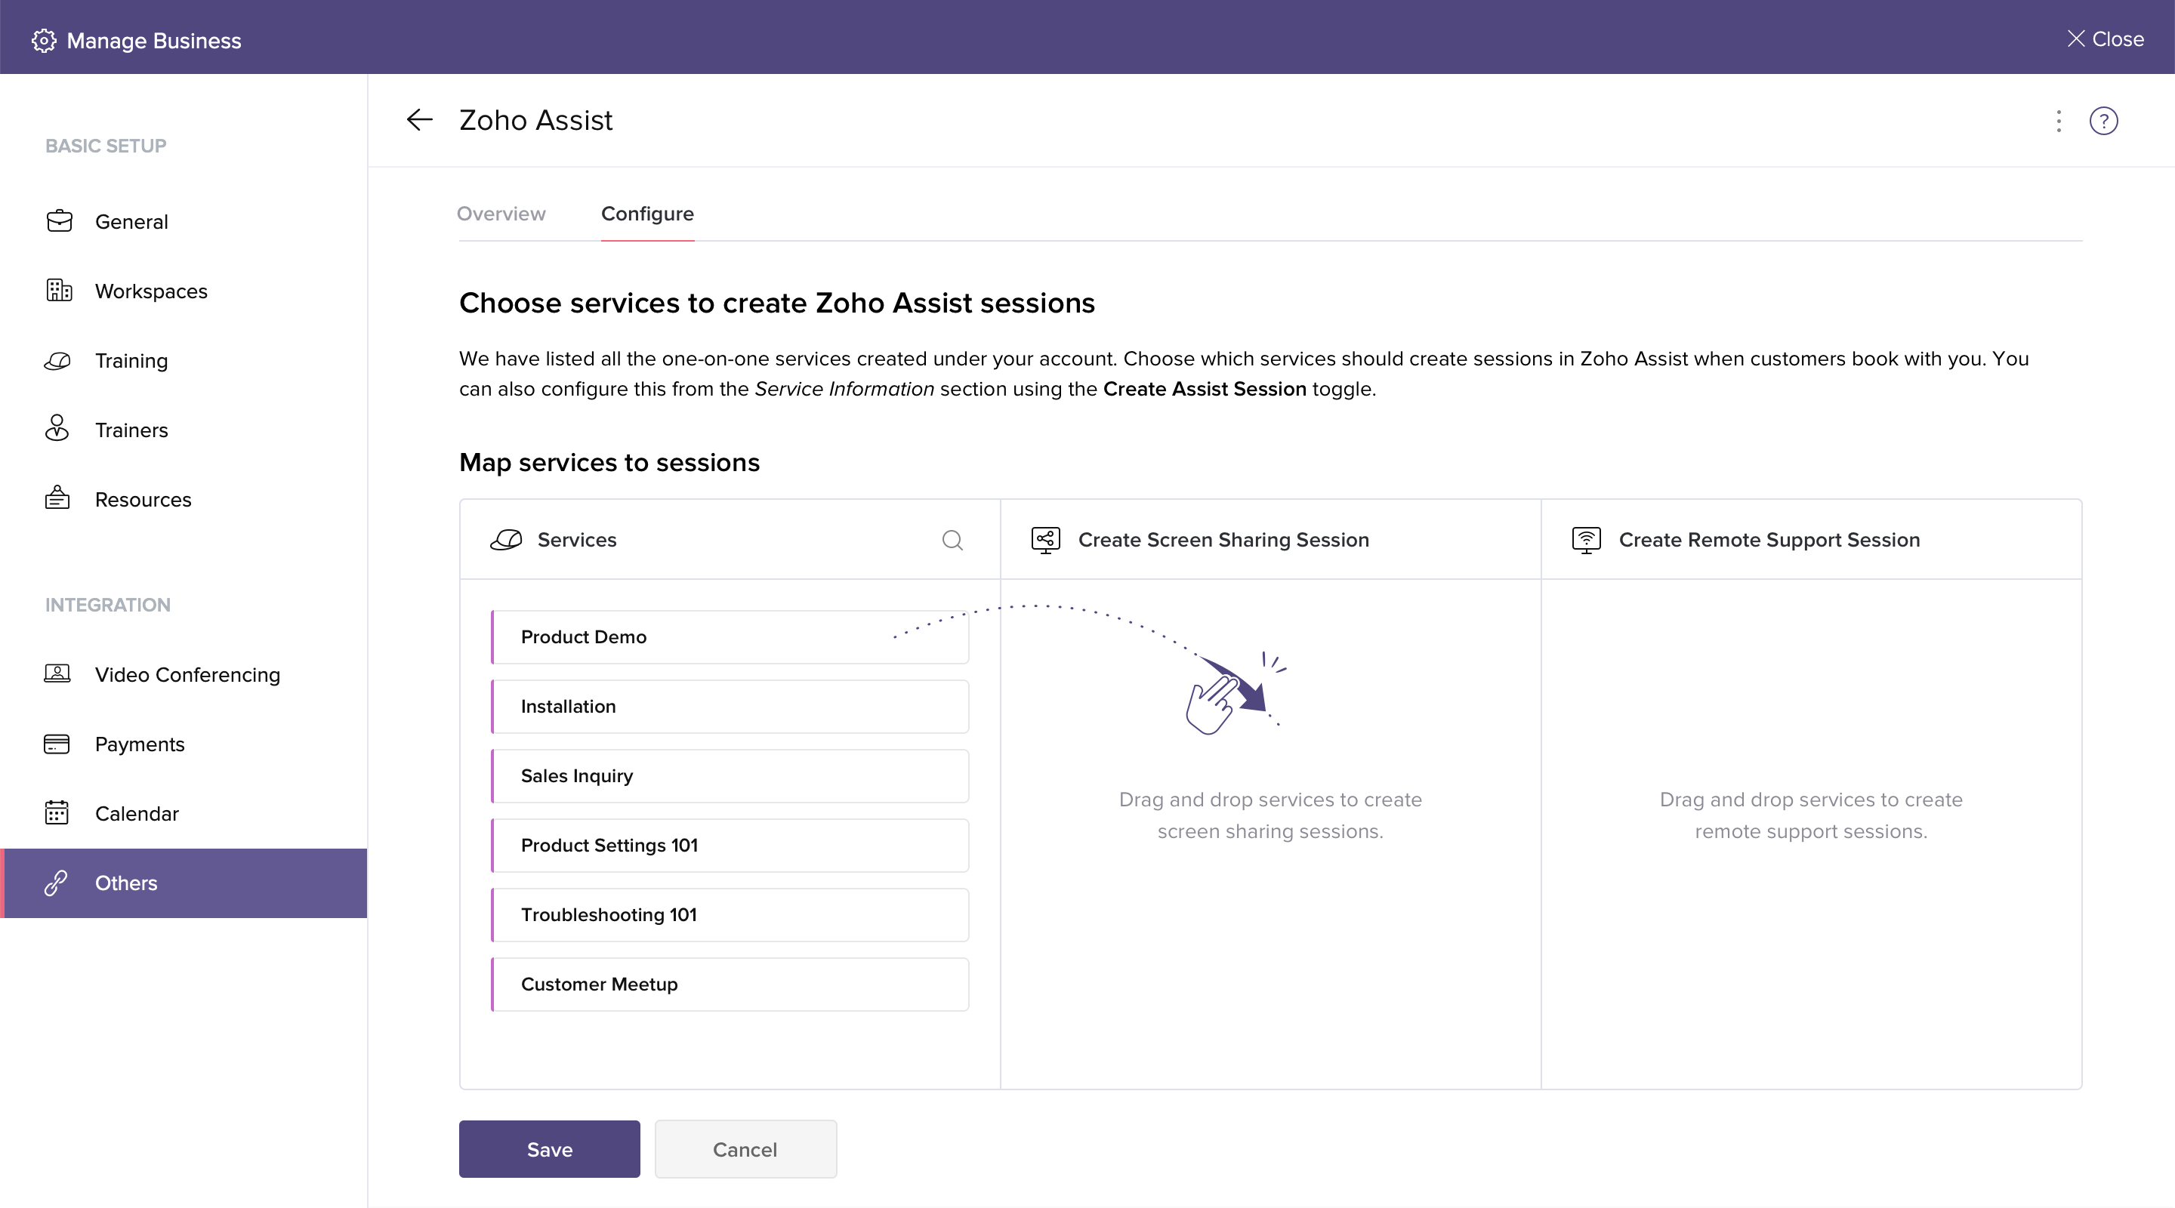Cancel the session mapping changes
The width and height of the screenshot is (2175, 1208).
click(745, 1149)
